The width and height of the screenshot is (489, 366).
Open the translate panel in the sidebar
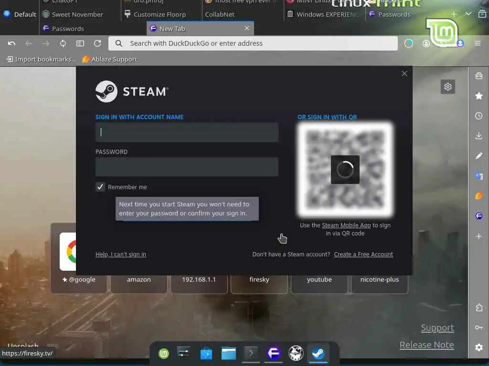pyautogui.click(x=478, y=176)
